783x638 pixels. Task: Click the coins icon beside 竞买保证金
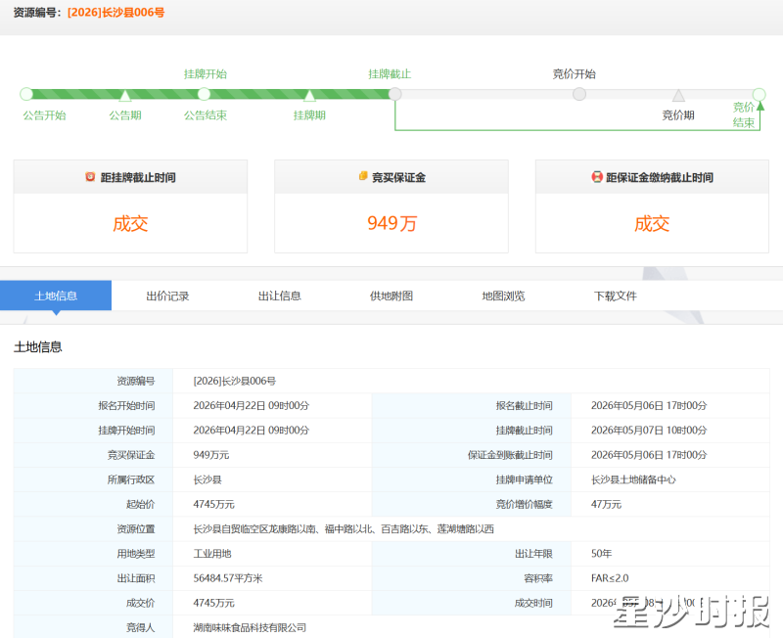363,176
